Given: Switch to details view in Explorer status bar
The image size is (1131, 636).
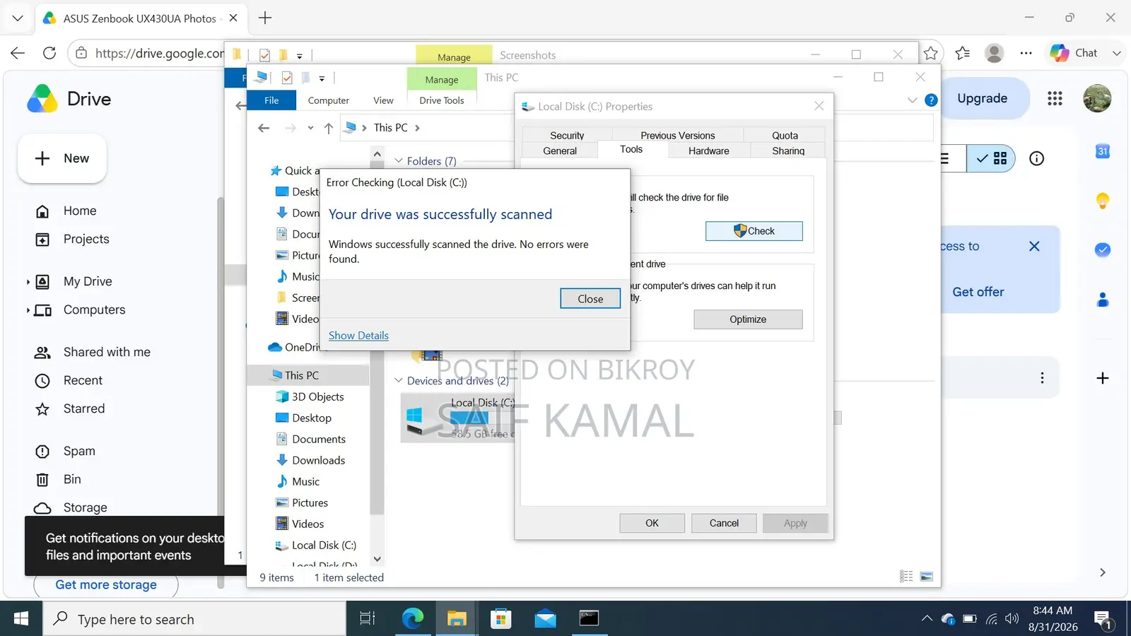Looking at the screenshot, I should 906,577.
